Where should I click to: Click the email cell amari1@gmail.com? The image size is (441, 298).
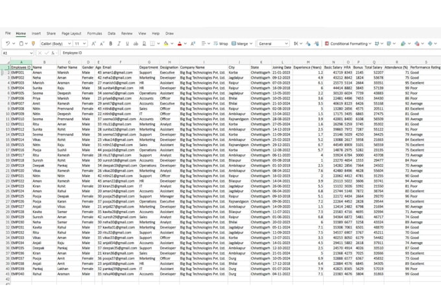[121, 72]
